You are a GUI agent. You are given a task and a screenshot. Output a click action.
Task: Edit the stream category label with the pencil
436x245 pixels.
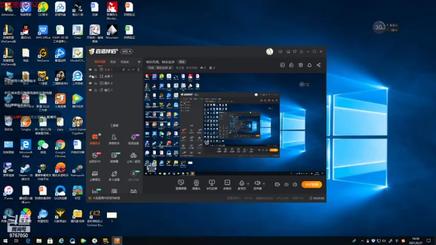[170, 68]
